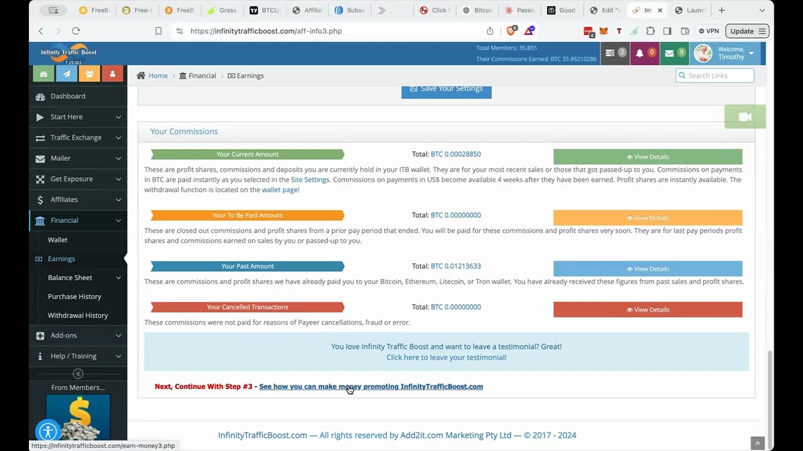View Details for Your Past Amount
The width and height of the screenshot is (803, 451).
pyautogui.click(x=647, y=269)
